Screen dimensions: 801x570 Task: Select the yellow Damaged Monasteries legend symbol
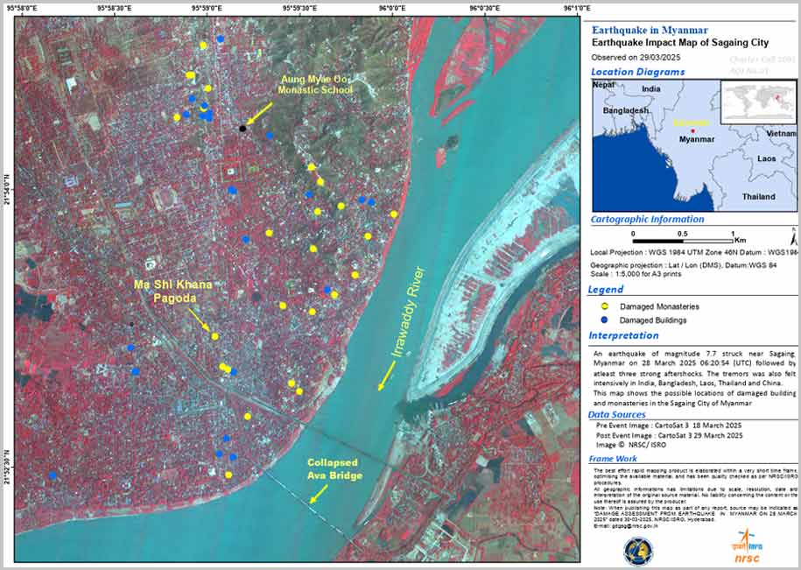coord(603,306)
